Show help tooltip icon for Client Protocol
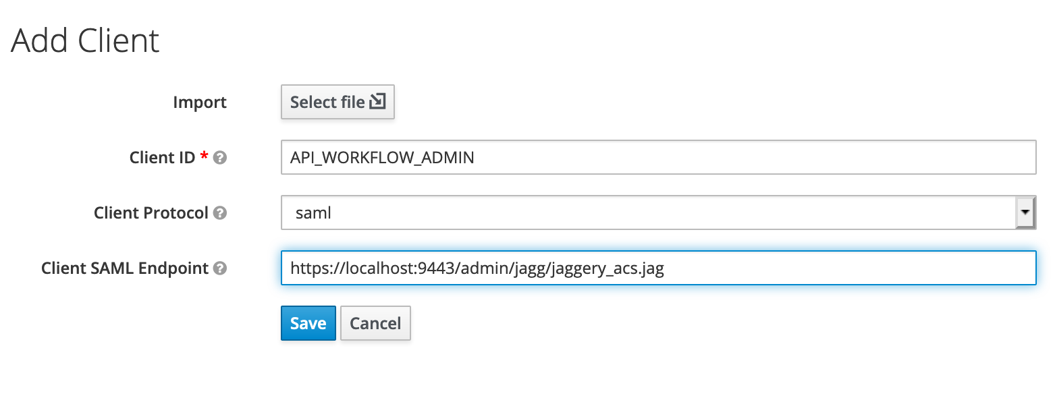Viewport: 1053px width, 398px height. click(219, 213)
